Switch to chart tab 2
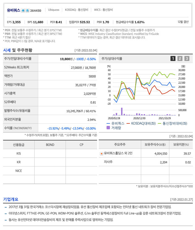Viewport: 195px width, 230px height. click(180, 58)
